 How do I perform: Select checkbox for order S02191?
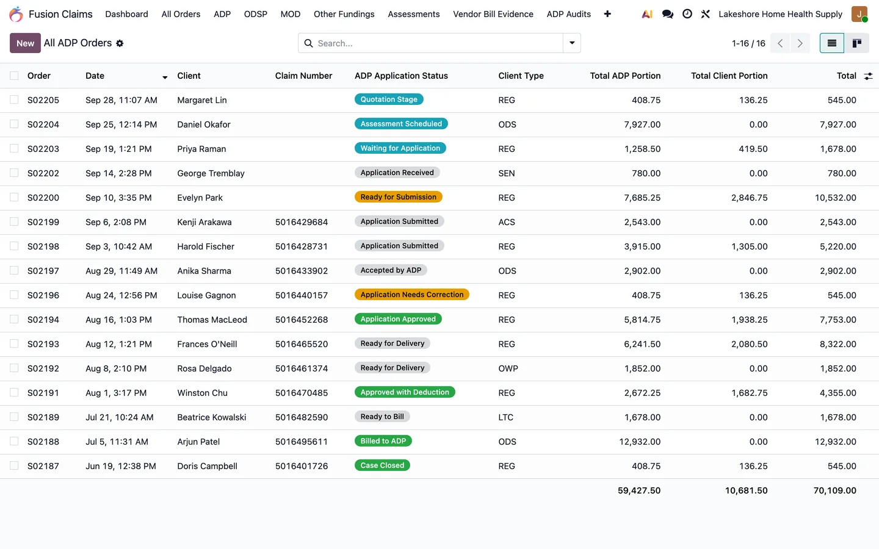tap(14, 393)
